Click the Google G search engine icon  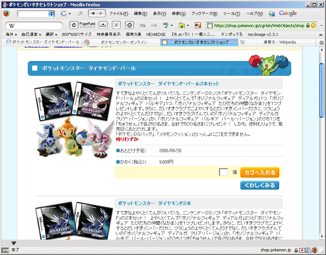(64, 14)
